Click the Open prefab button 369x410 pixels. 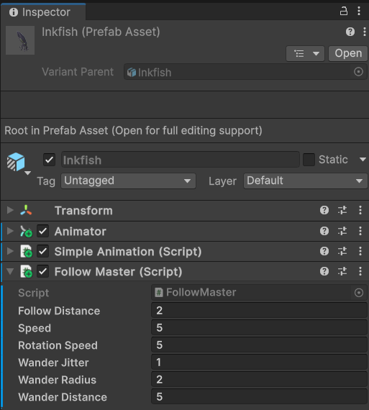[x=348, y=53]
